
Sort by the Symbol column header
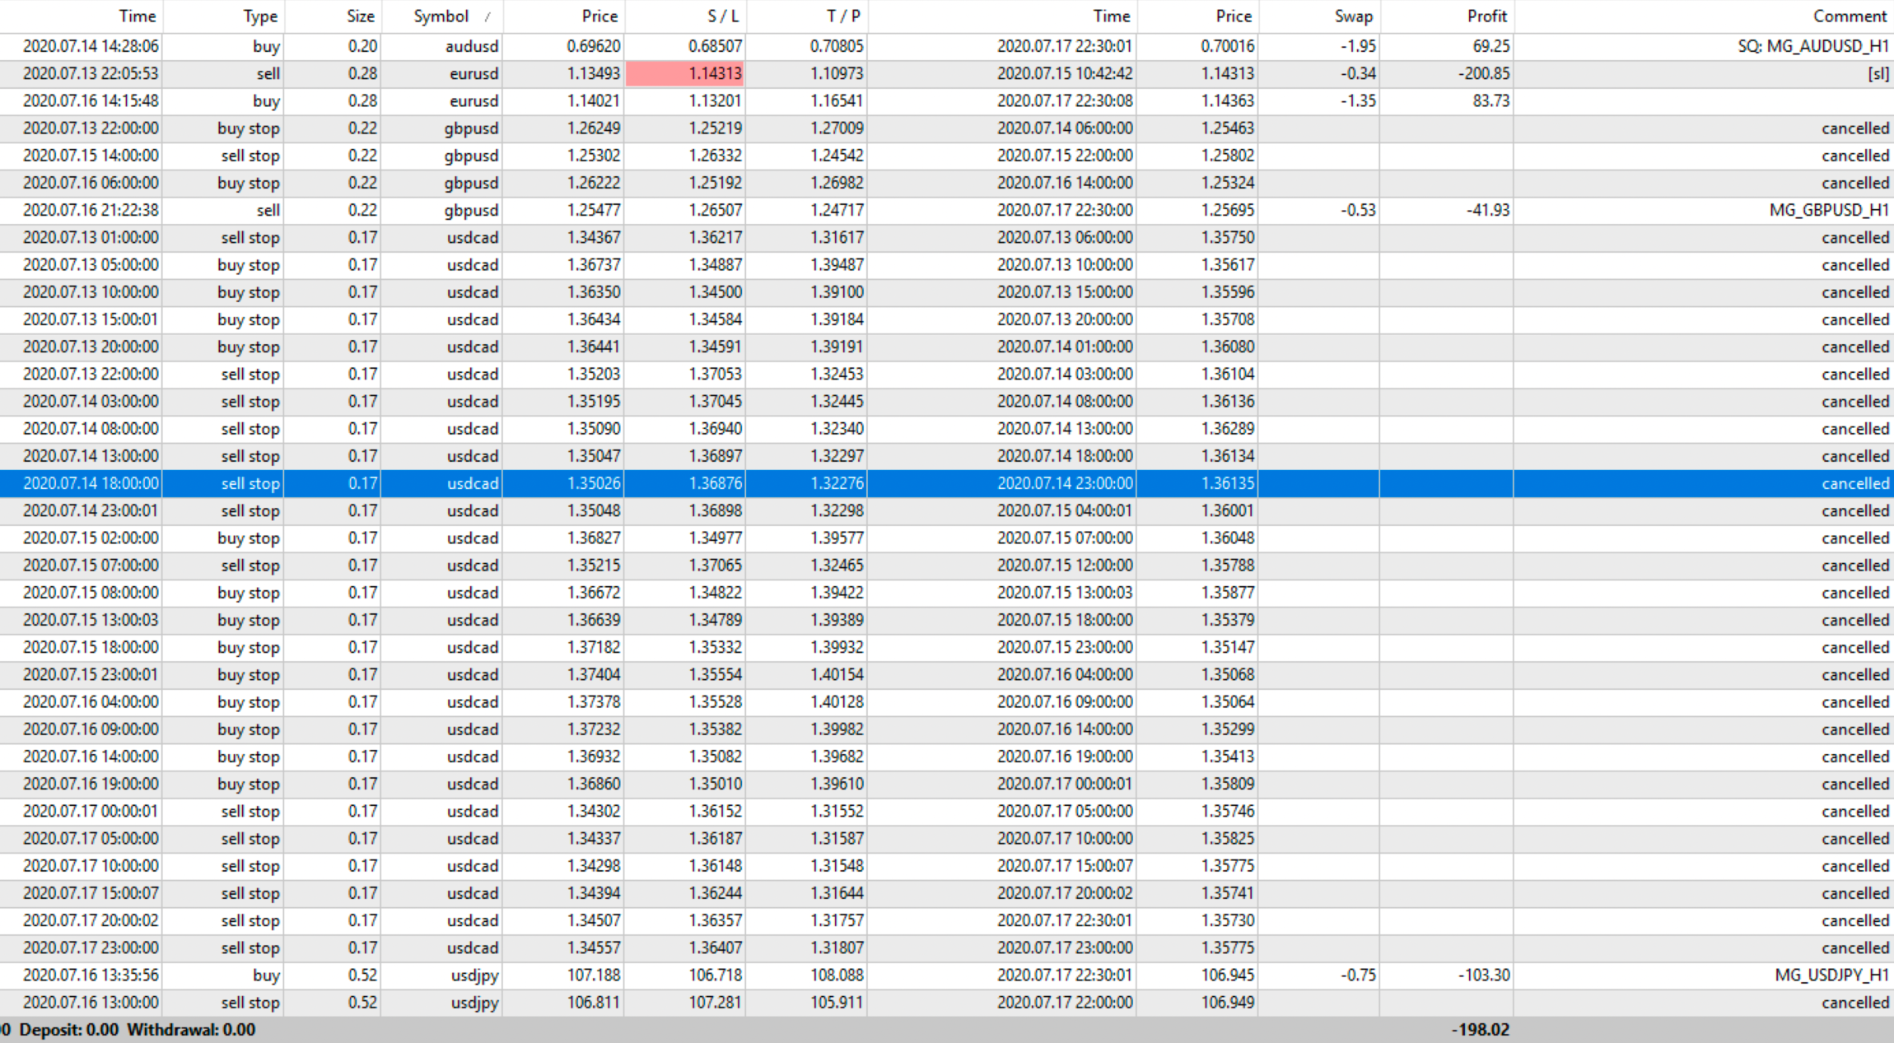tap(441, 16)
